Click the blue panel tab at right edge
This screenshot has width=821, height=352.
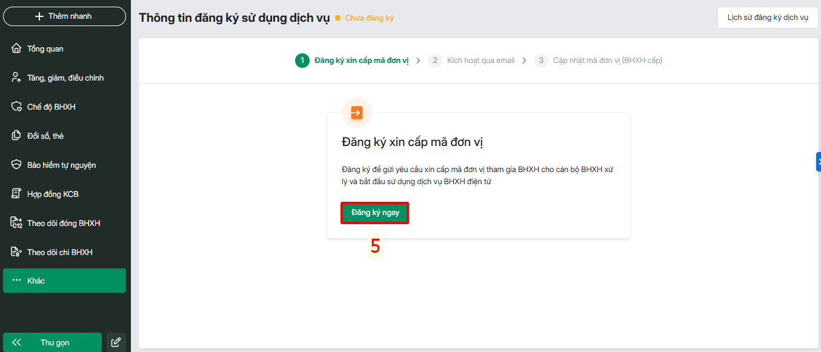pos(819,161)
